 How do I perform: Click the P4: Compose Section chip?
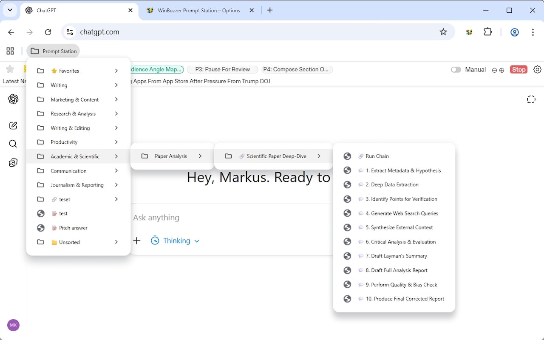[x=297, y=69]
